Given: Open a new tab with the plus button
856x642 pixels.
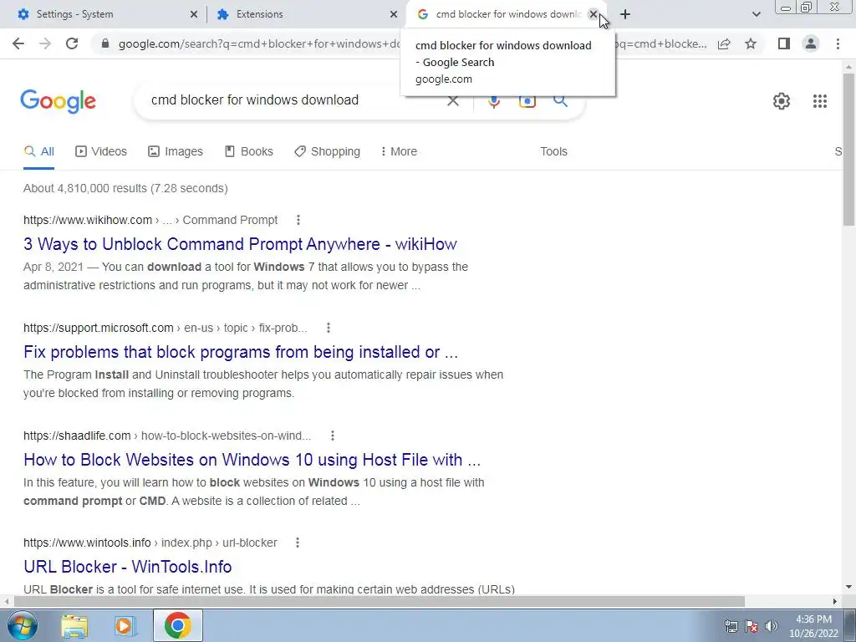Looking at the screenshot, I should pyautogui.click(x=625, y=14).
